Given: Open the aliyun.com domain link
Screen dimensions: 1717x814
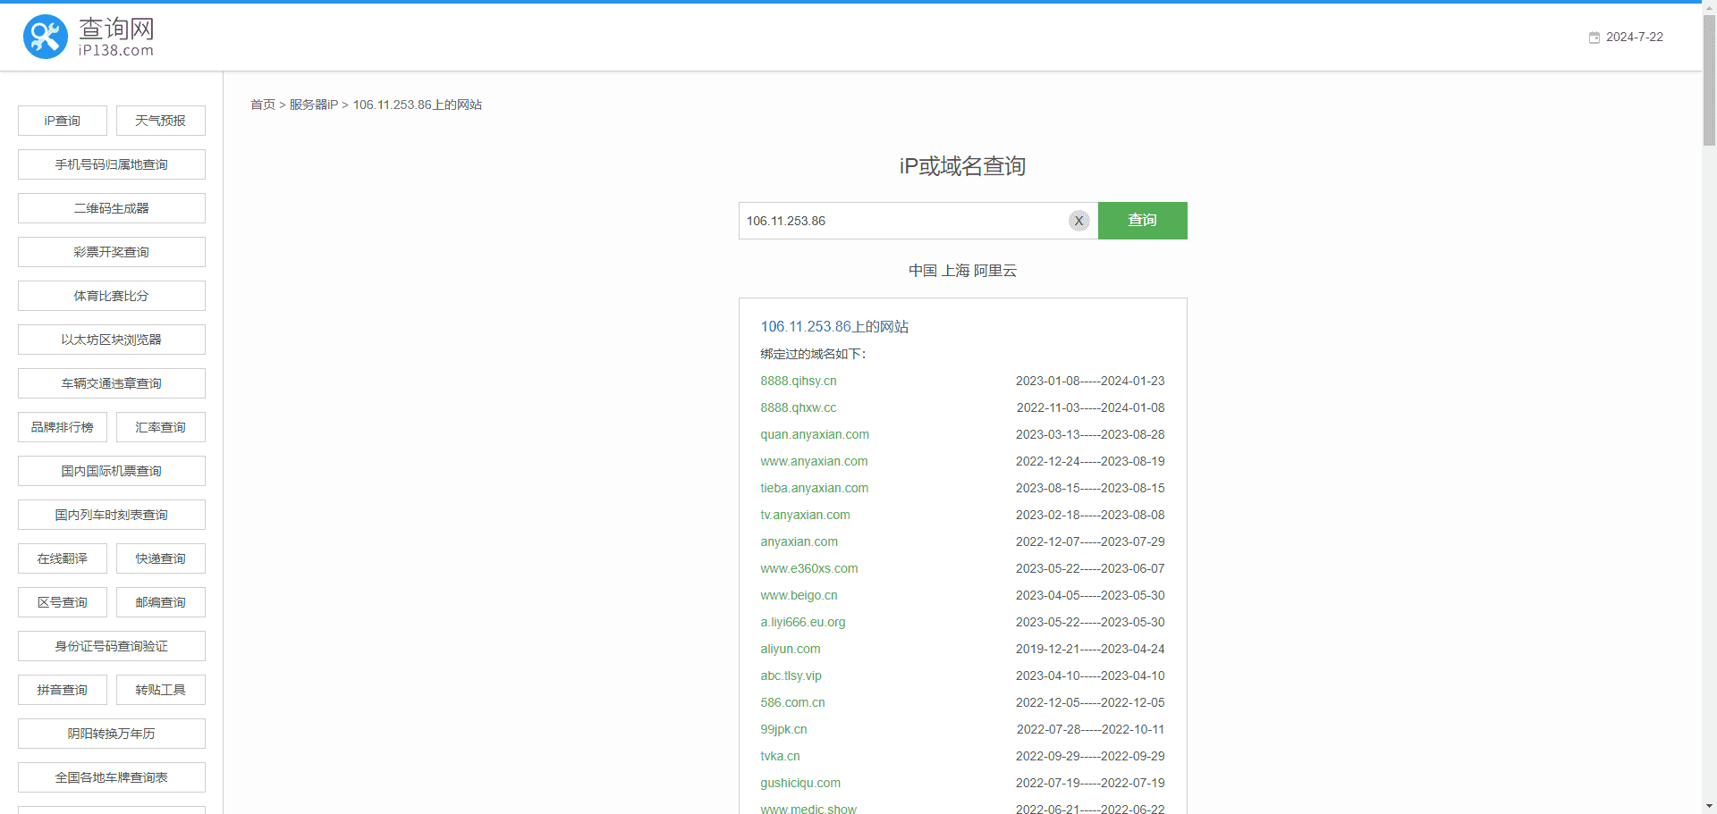Looking at the screenshot, I should click(791, 649).
